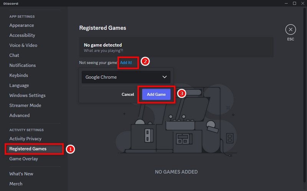The image size is (307, 191).
Task: Open Advanced settings
Action: click(20, 115)
